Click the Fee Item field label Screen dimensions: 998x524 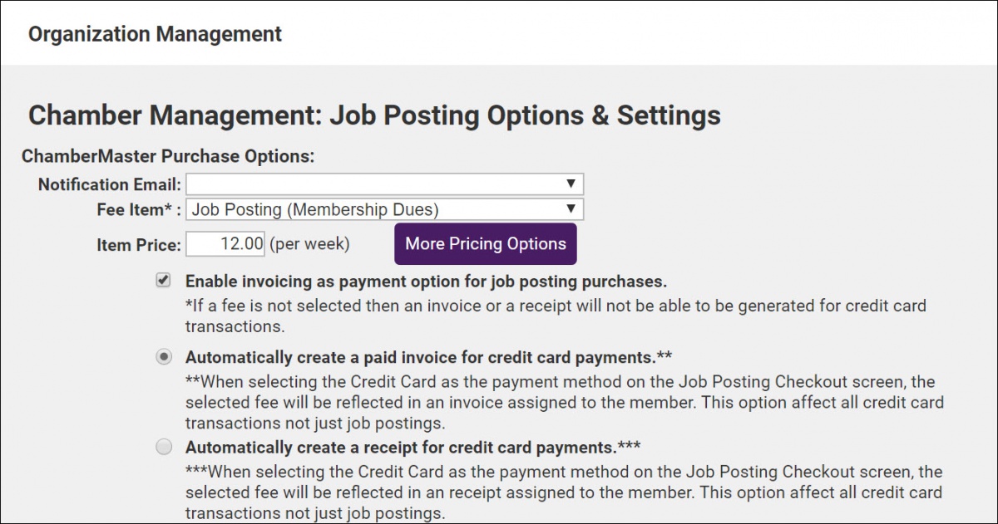[139, 210]
